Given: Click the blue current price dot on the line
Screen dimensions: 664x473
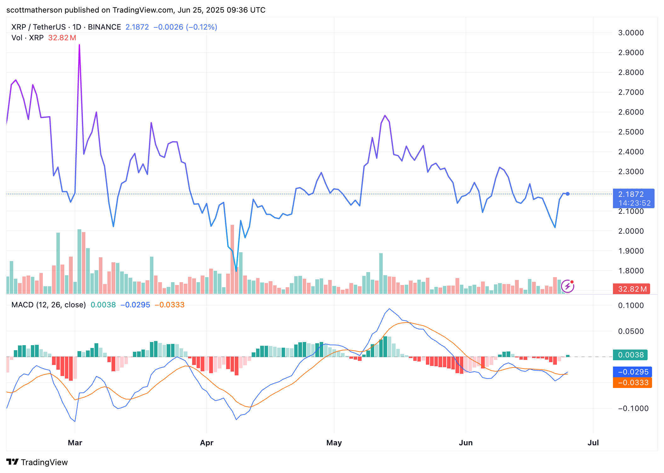Looking at the screenshot, I should tap(567, 194).
